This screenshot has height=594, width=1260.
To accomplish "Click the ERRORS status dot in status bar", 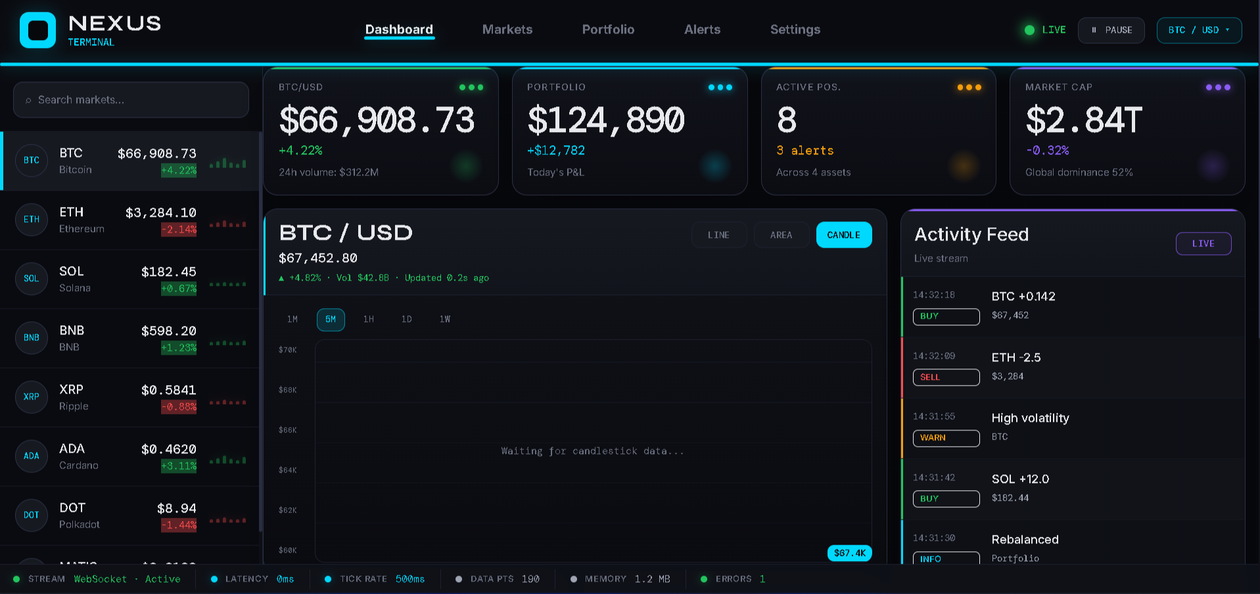I will tap(704, 580).
